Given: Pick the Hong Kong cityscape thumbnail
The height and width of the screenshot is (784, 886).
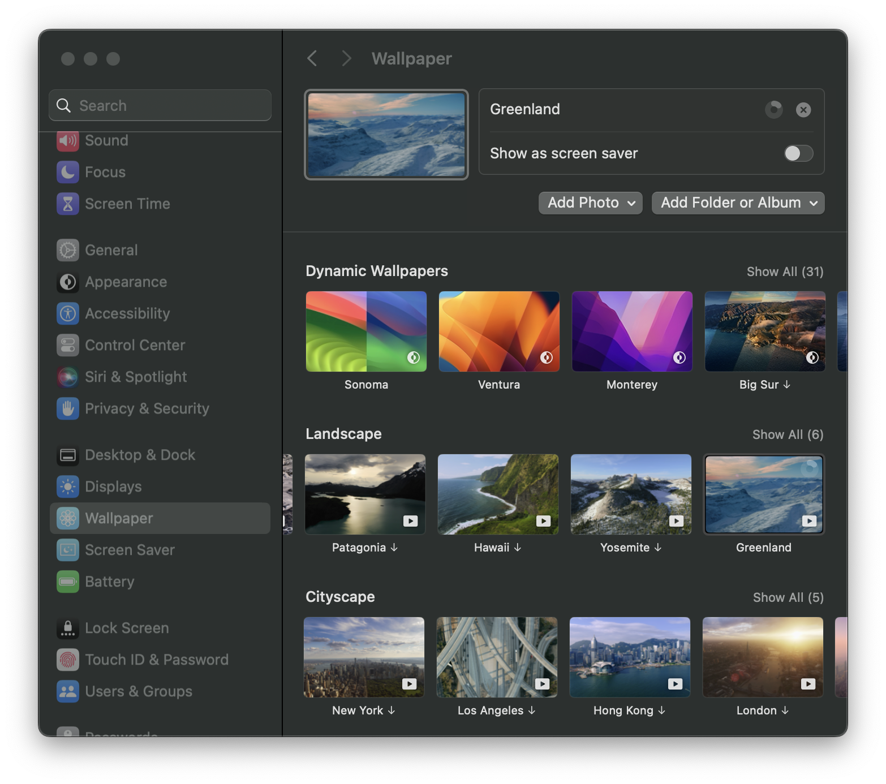Looking at the screenshot, I should coord(630,657).
